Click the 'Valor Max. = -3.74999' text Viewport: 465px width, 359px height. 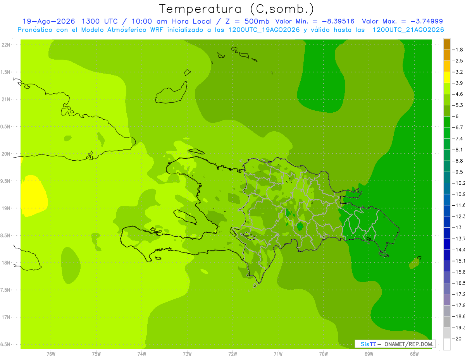coord(402,21)
